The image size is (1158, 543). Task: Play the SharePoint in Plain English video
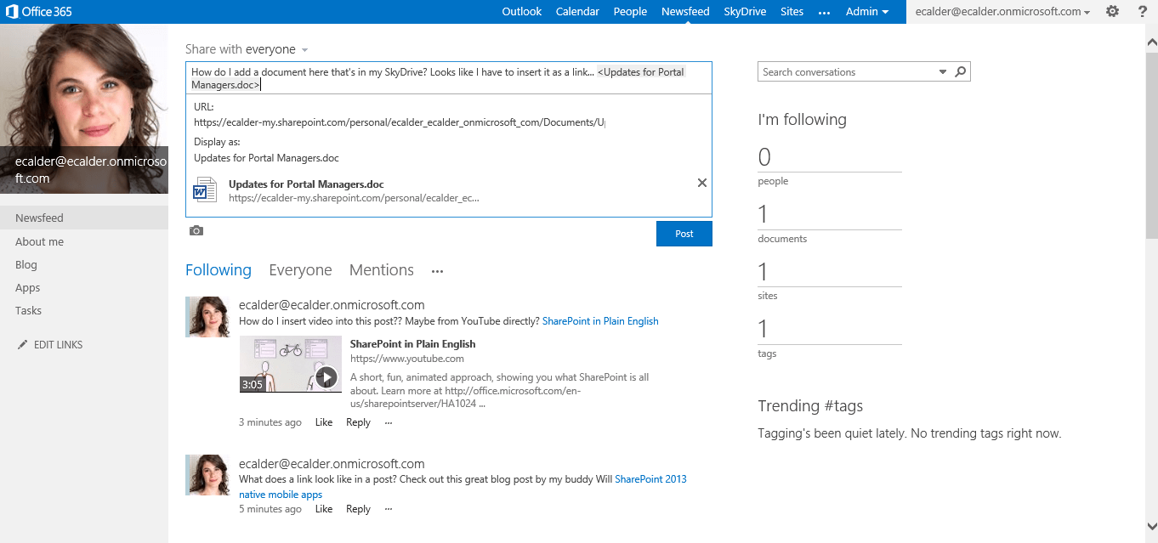tap(326, 376)
